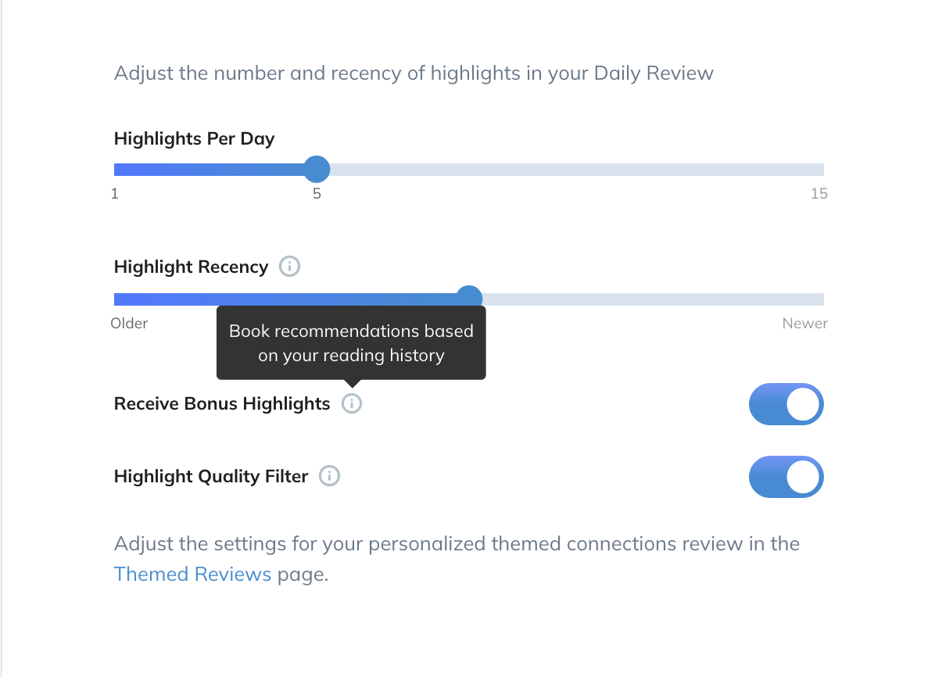
Task: Turn off the Highlight Quality Filter switch
Action: 786,477
